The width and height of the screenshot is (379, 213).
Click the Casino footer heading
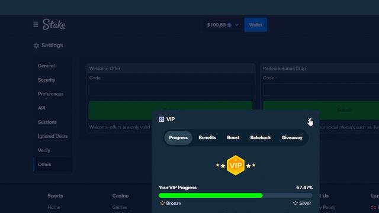(120, 196)
